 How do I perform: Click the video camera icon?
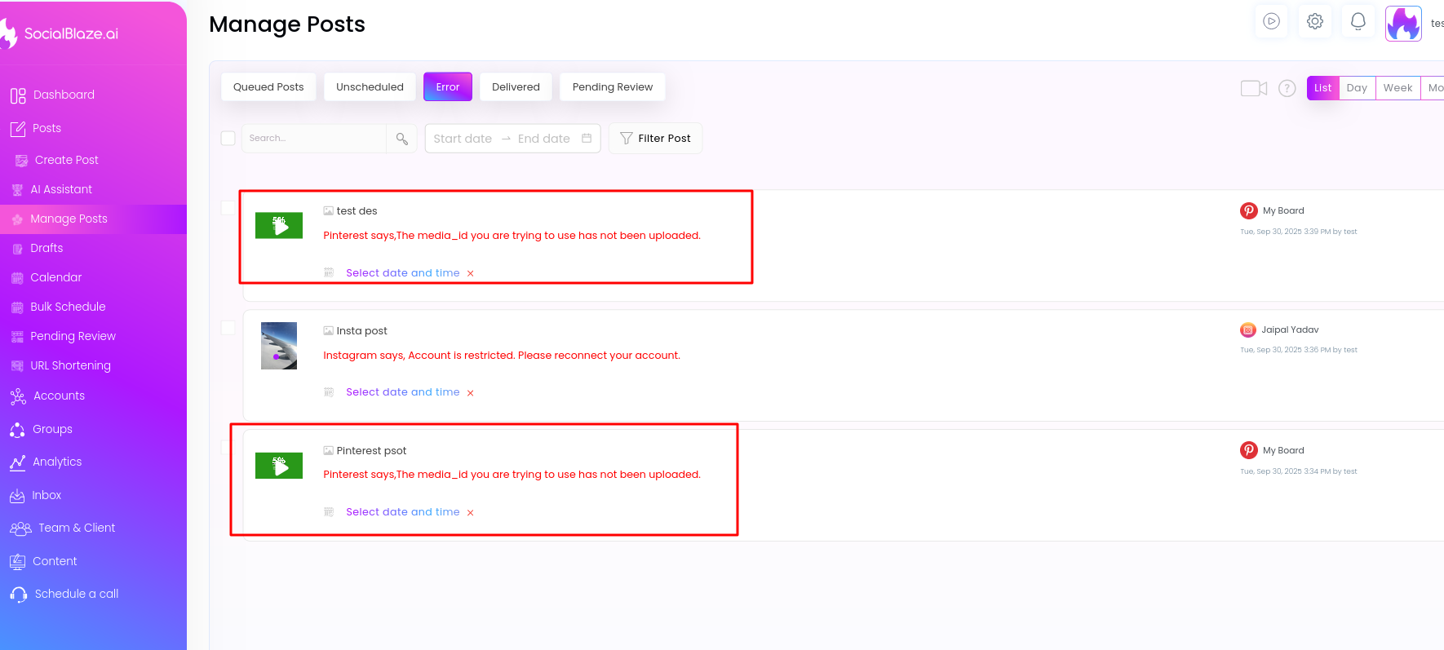point(1253,88)
